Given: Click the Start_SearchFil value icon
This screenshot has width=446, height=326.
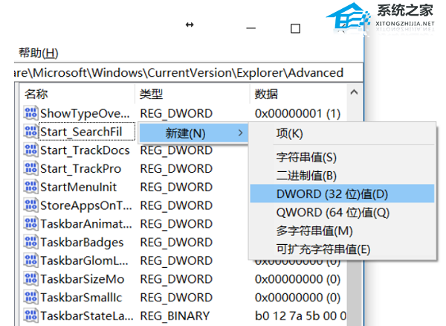Looking at the screenshot, I should 30,132.
